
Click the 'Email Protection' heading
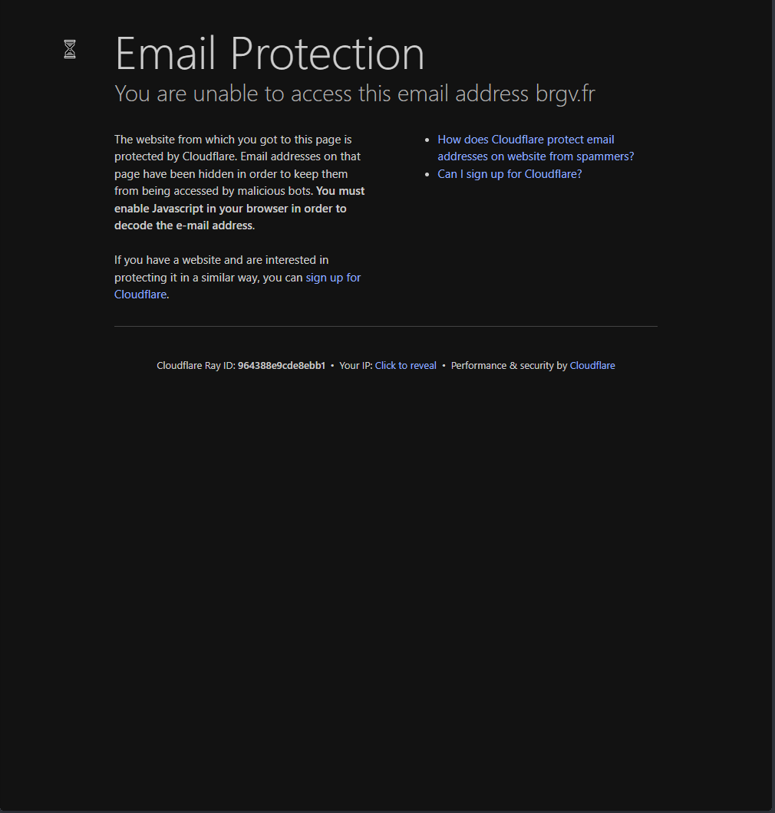click(x=269, y=54)
